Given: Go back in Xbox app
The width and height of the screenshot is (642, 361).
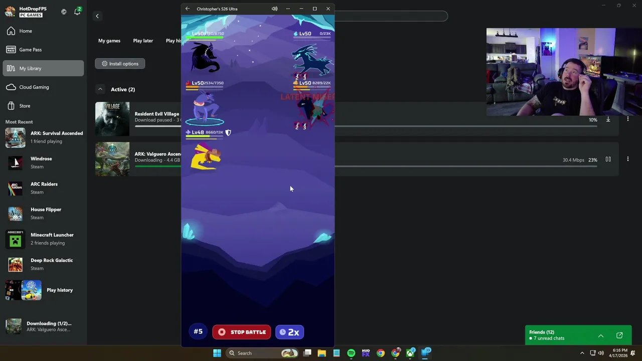Looking at the screenshot, I should (97, 16).
